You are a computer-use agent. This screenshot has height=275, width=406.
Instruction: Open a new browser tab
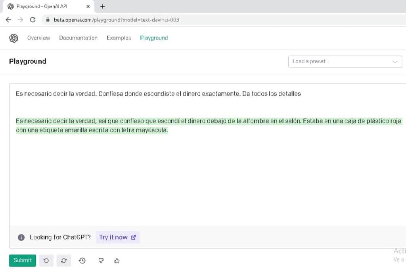pyautogui.click(x=102, y=6)
